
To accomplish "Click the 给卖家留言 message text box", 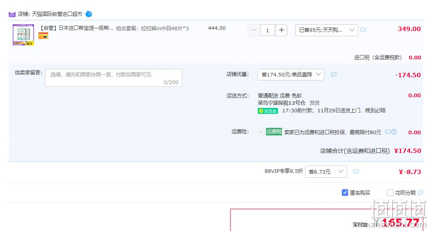I will point(114,78).
